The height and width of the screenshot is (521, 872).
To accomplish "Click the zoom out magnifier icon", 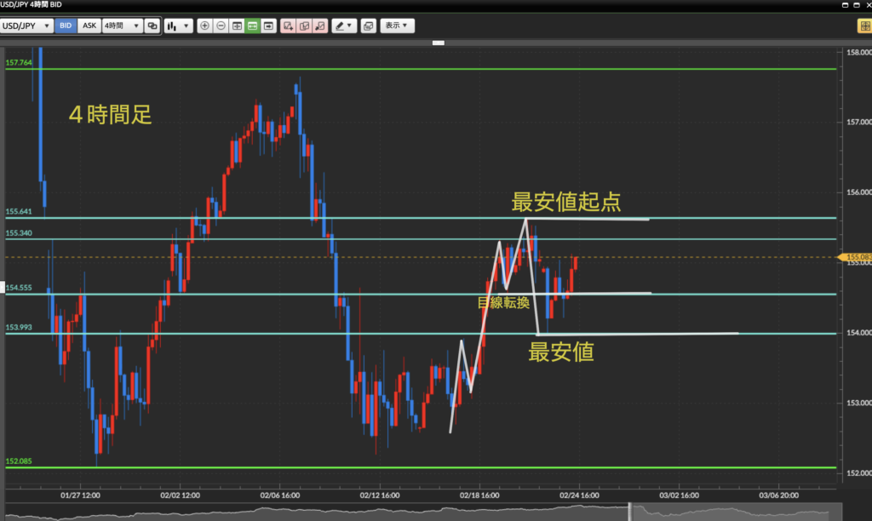I will [221, 26].
